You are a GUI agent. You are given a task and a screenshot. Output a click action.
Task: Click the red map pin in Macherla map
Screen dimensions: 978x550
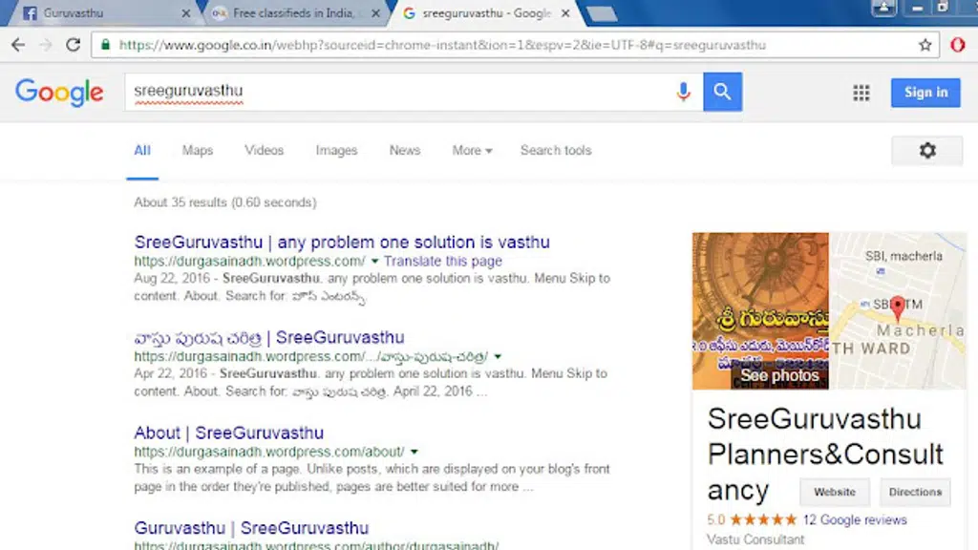898,307
